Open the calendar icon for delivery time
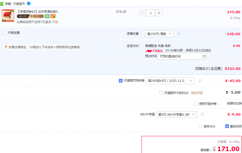This screenshot has height=153, width=242. pos(204,56)
